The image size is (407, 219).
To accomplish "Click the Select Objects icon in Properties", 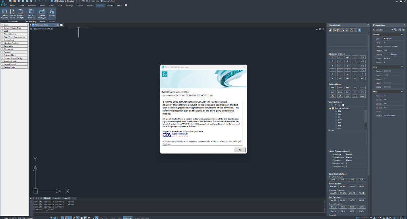I will [400, 30].
